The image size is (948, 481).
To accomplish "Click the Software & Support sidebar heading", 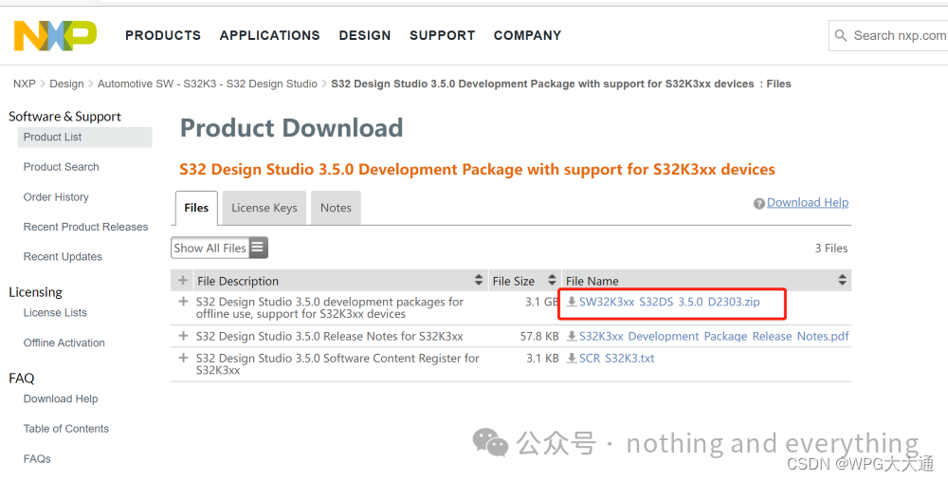I will coord(64,117).
